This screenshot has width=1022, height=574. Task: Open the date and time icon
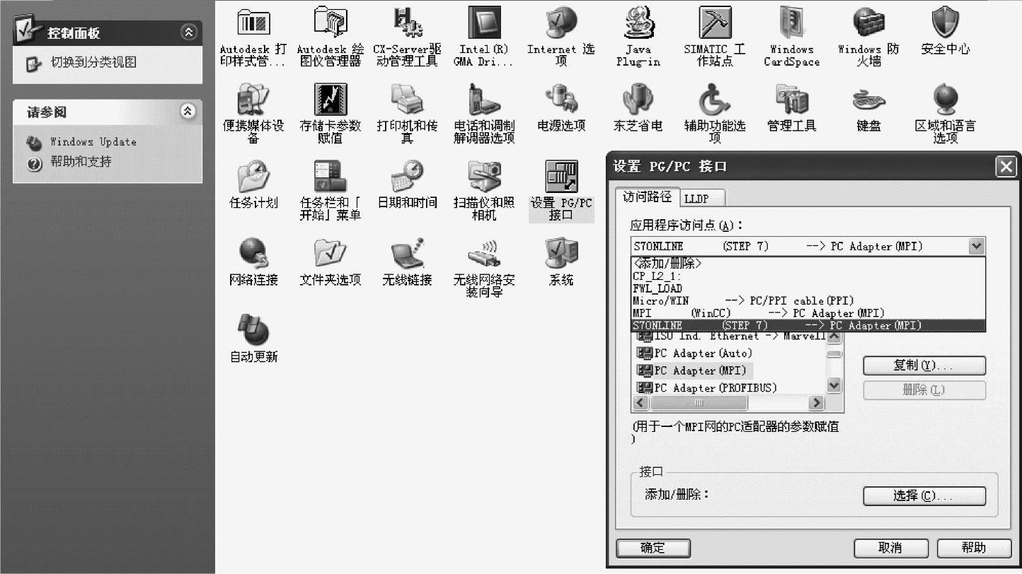click(407, 177)
